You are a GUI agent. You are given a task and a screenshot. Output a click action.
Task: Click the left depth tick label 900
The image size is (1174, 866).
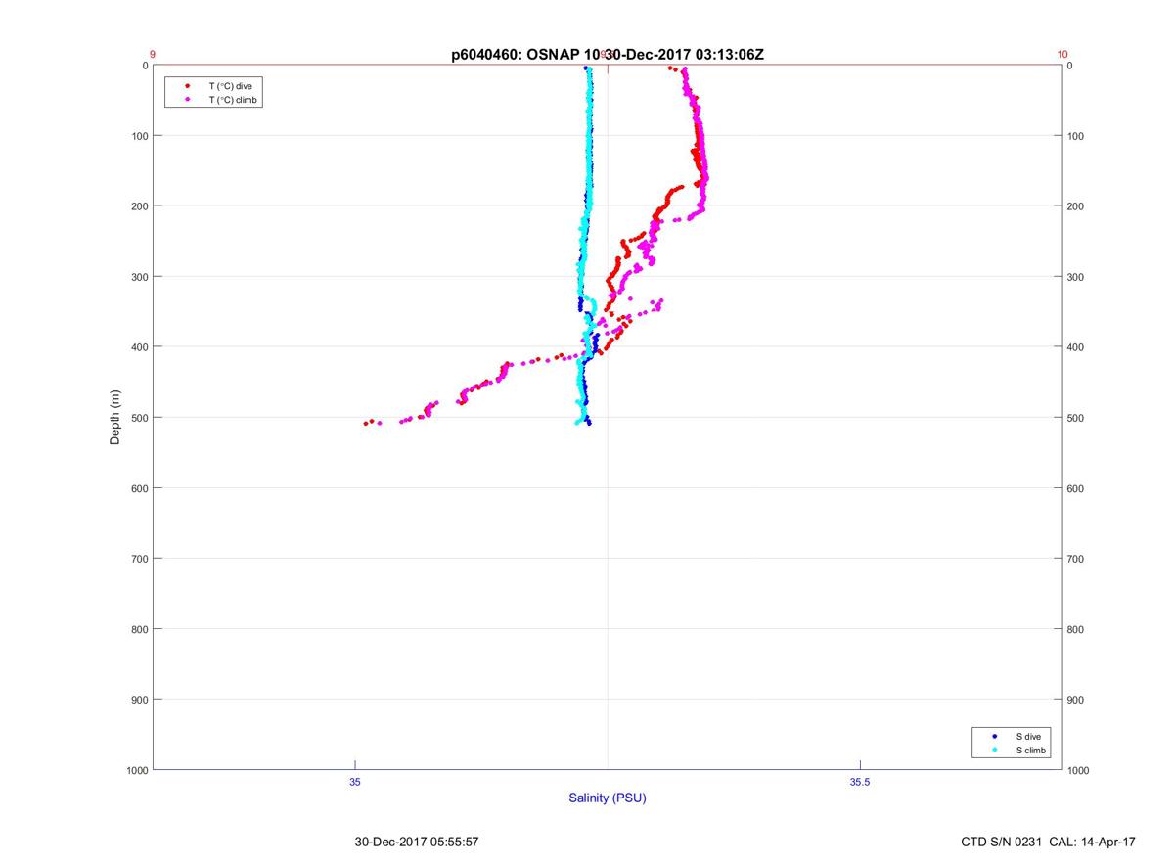click(x=140, y=700)
